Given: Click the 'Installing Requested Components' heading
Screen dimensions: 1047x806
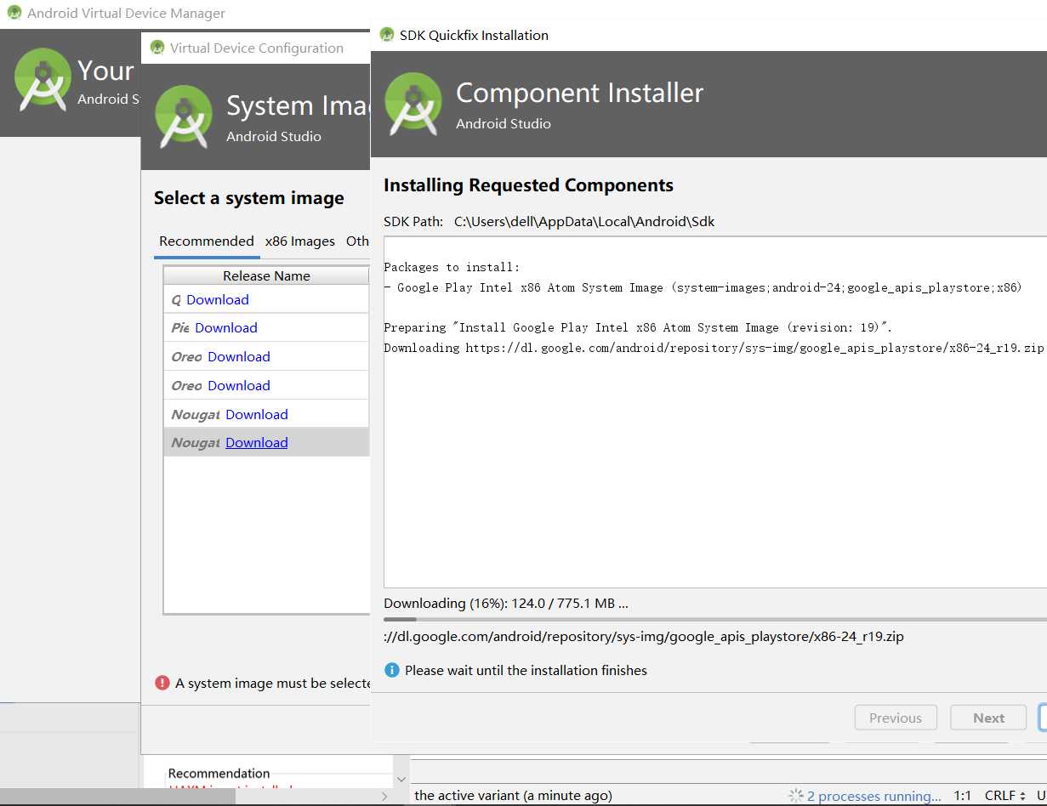Looking at the screenshot, I should [x=528, y=185].
